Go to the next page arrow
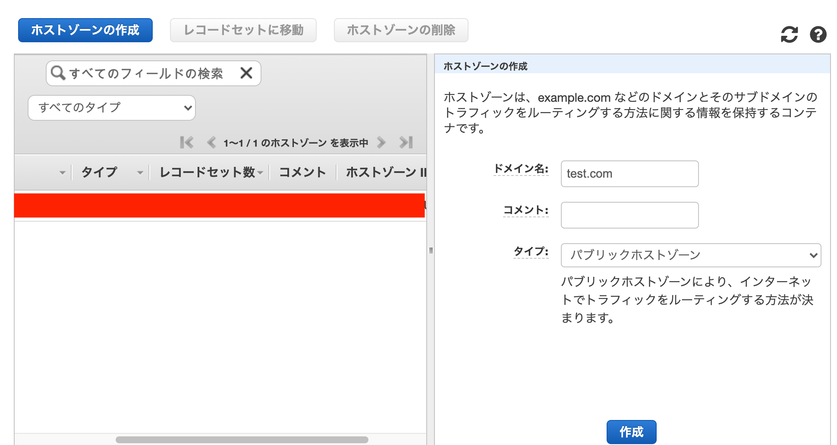The height and width of the screenshot is (445, 837). point(381,142)
